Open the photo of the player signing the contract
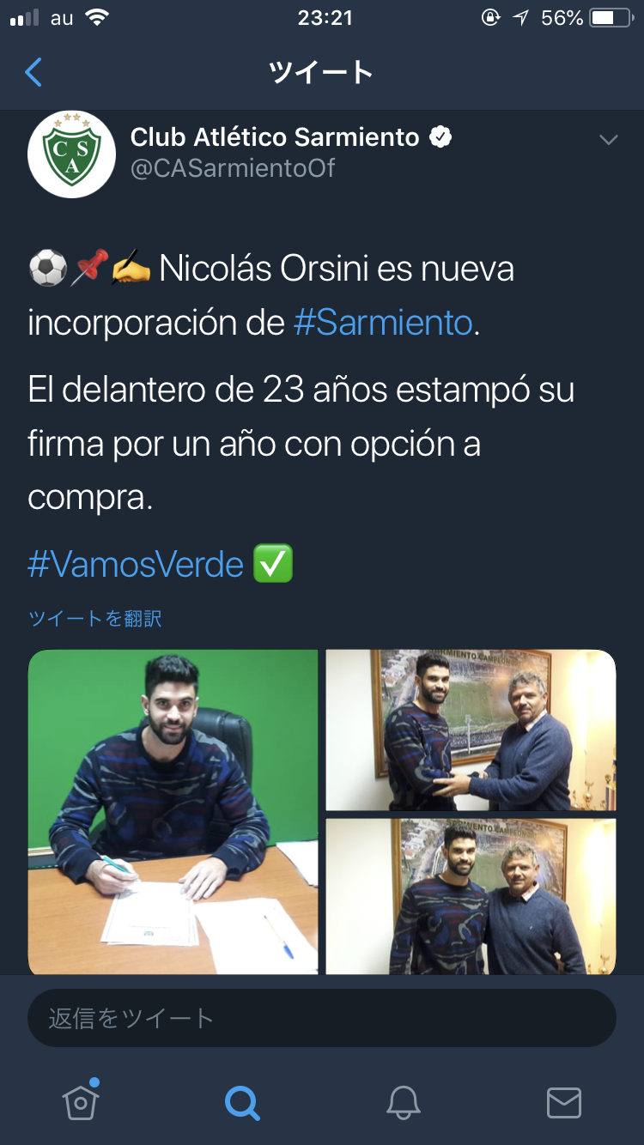 point(173,812)
